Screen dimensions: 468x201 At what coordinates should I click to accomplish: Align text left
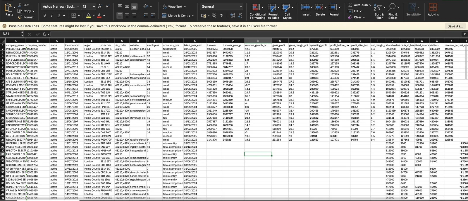tap(120, 16)
